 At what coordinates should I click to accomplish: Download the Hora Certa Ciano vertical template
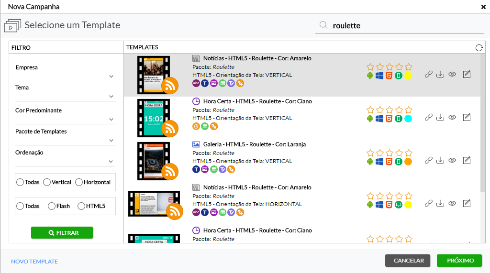440,118
